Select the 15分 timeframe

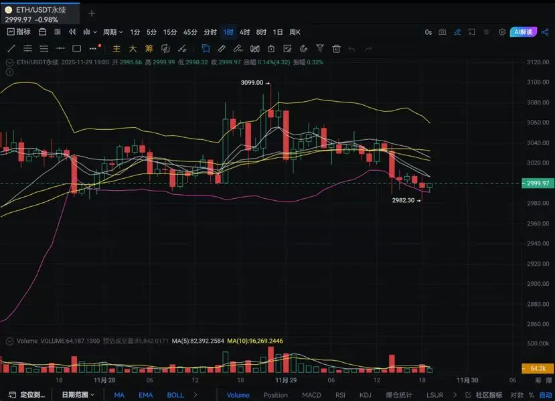click(x=170, y=32)
